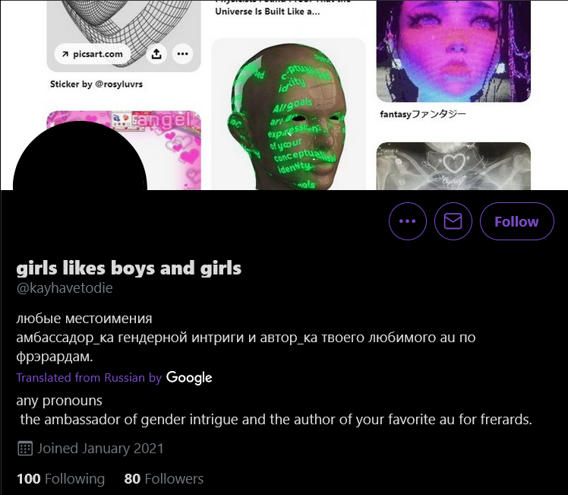View the 100 Following list

(61, 479)
